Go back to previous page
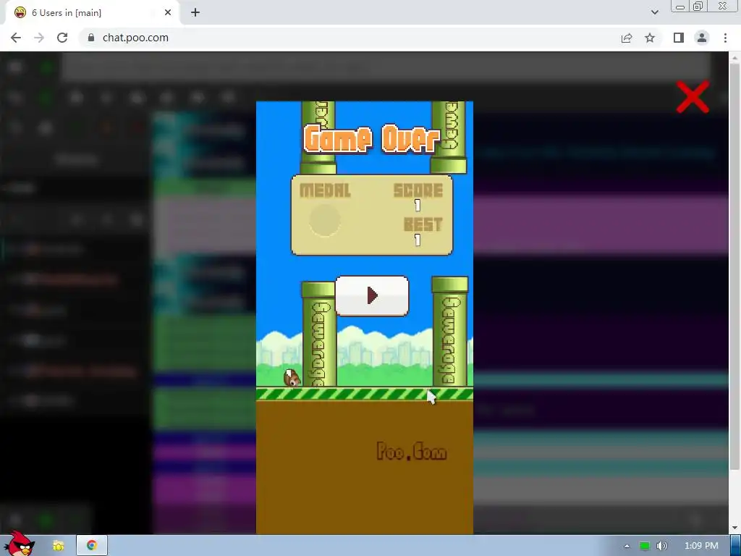This screenshot has width=741, height=556. tap(16, 38)
